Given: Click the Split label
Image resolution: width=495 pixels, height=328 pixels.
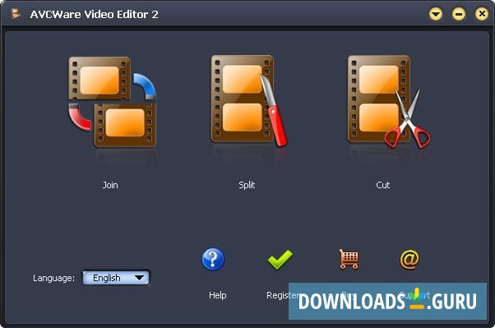Looking at the screenshot, I should pos(247,185).
